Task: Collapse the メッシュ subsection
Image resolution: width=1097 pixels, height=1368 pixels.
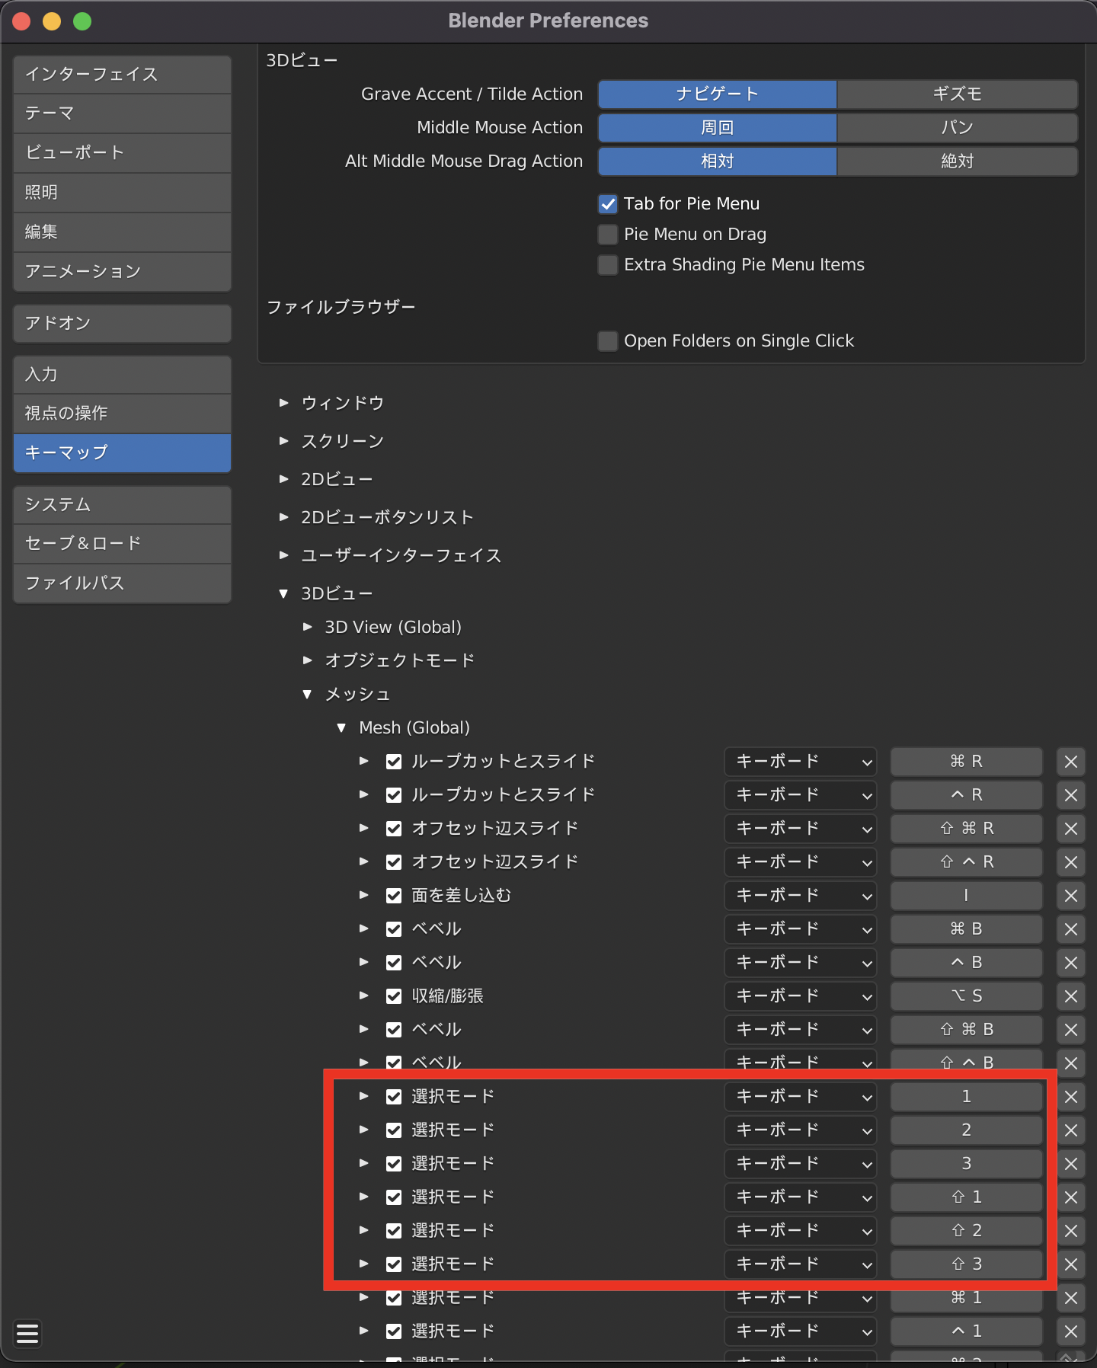Action: (308, 694)
